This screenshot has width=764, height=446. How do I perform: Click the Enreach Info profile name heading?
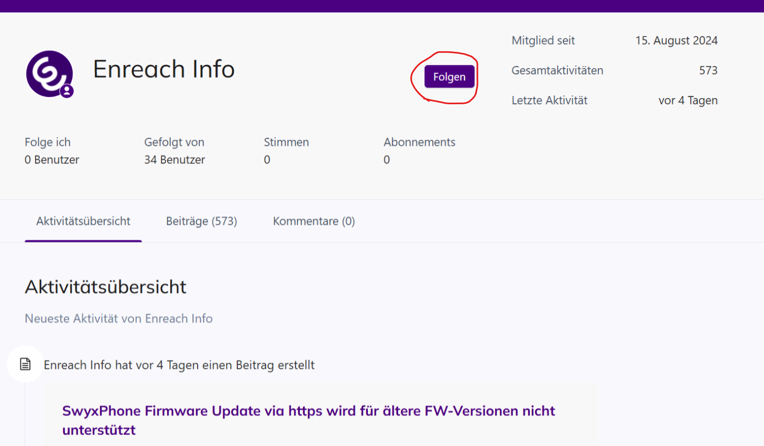(x=163, y=69)
